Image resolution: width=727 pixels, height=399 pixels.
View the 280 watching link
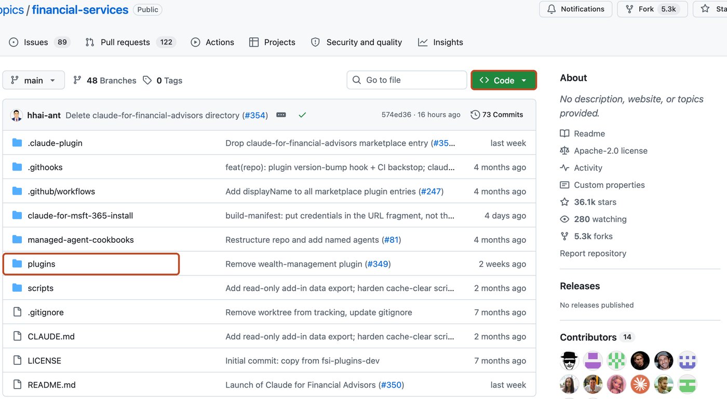pyautogui.click(x=594, y=219)
